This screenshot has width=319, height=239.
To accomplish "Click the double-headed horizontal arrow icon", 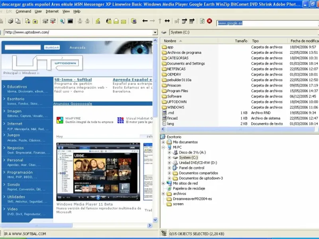I will coord(167,21).
